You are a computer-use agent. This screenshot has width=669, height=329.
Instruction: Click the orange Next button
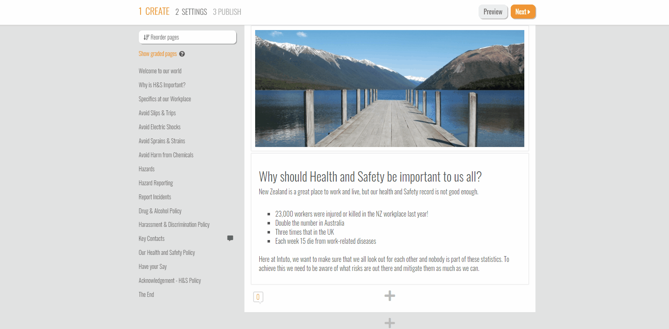click(523, 12)
